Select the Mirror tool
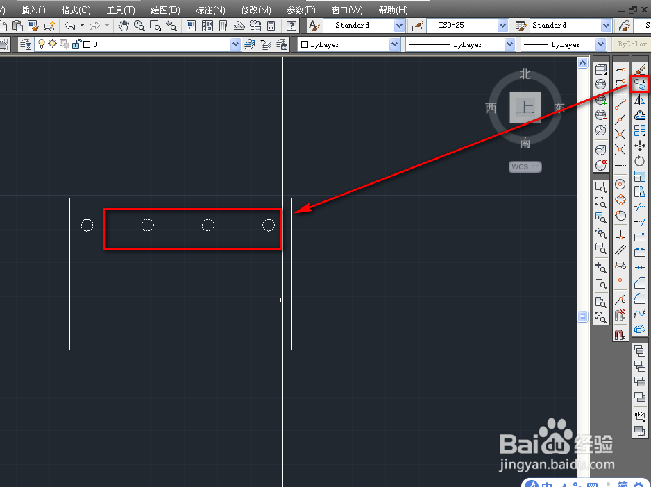Viewport: 651px width, 487px height. (x=640, y=100)
